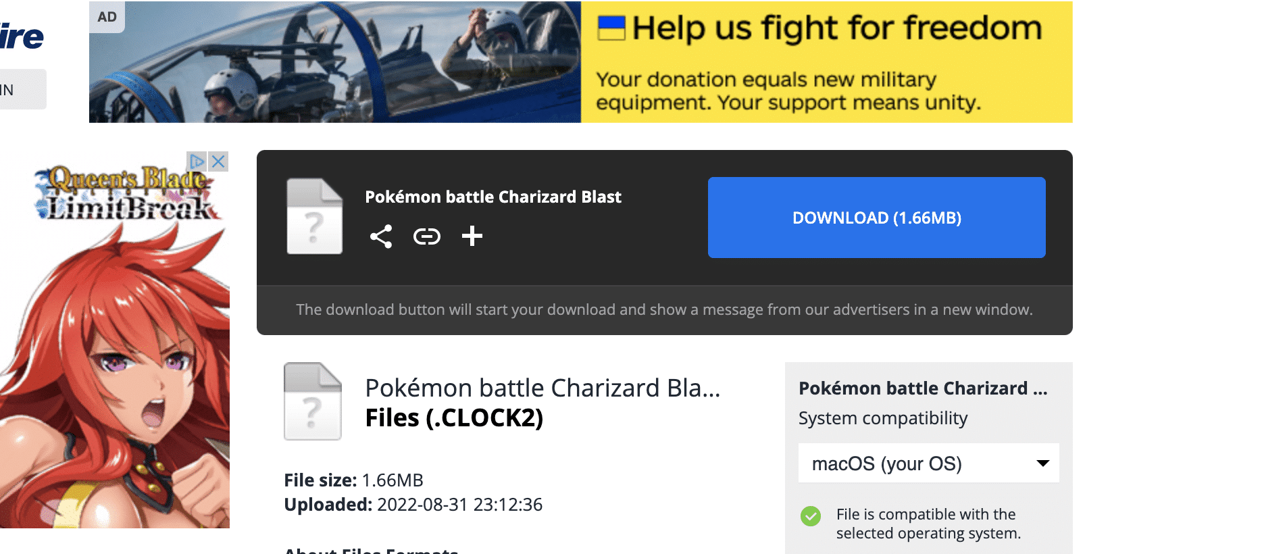1262x554 pixels.
Task: Open the macOS (your OS) dropdown
Action: tap(929, 463)
